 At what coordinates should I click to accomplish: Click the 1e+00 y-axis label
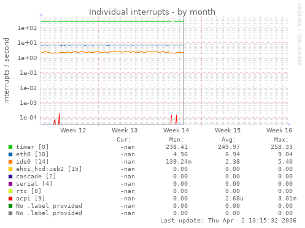[x=27, y=58]
